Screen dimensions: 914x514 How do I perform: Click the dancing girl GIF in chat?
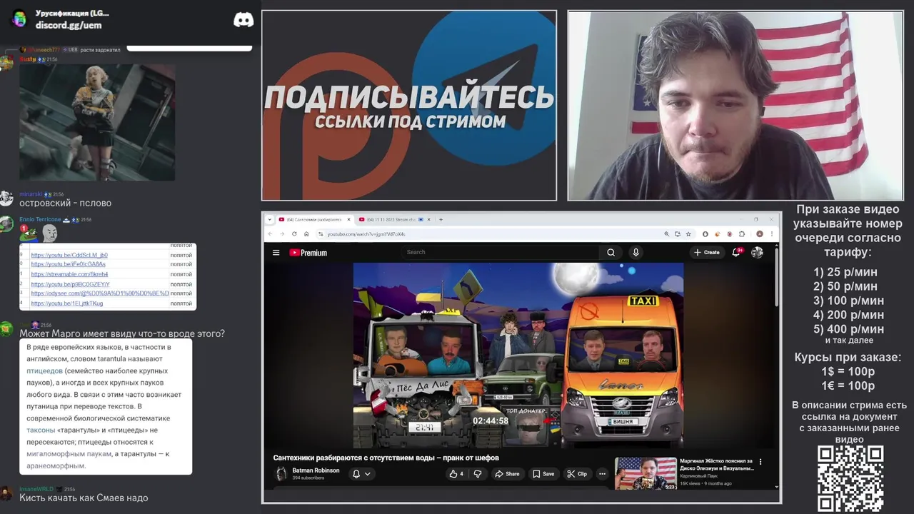point(97,123)
